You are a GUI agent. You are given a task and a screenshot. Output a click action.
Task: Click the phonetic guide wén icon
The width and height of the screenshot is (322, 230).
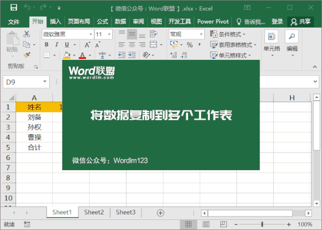pyautogui.click(x=102, y=55)
